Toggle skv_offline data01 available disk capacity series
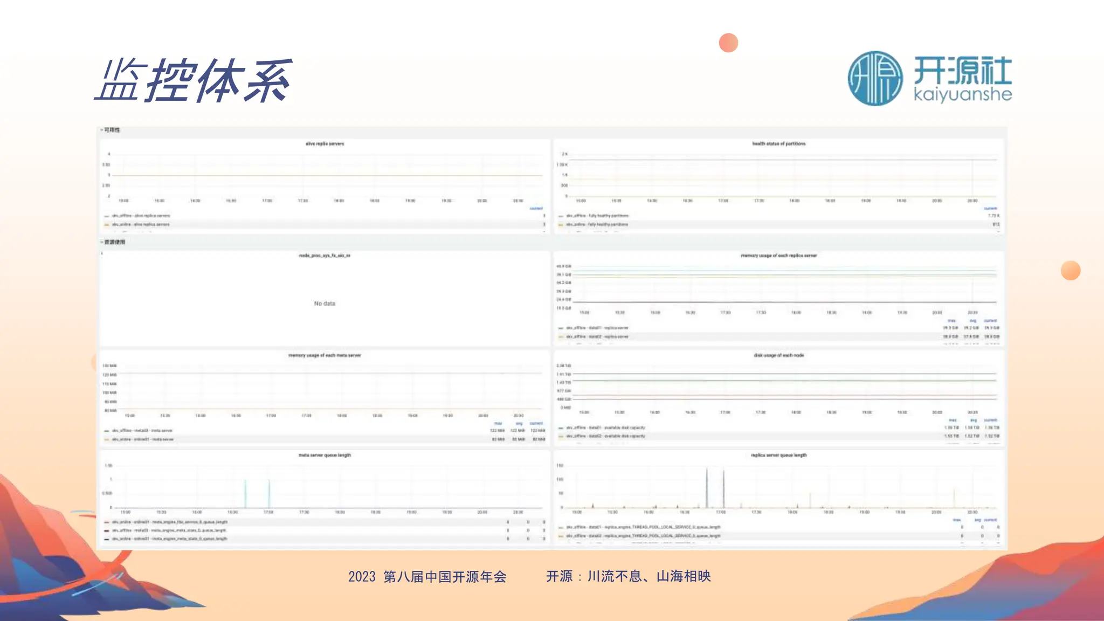This screenshot has height=621, width=1104. click(x=605, y=427)
